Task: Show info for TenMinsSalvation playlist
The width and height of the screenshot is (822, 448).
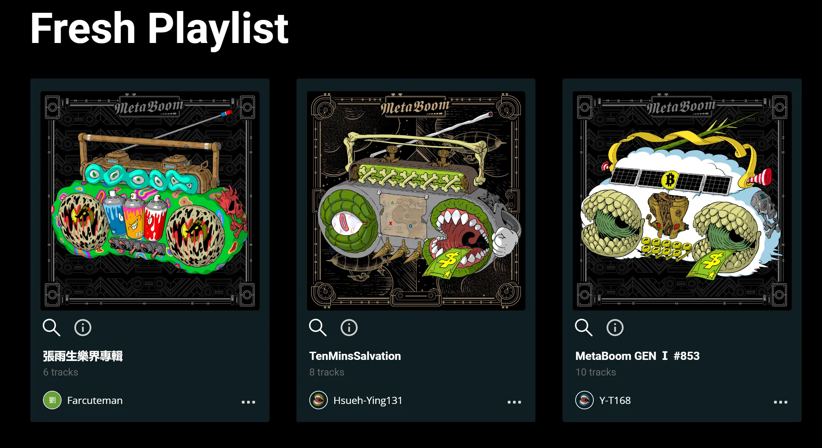Action: [349, 328]
